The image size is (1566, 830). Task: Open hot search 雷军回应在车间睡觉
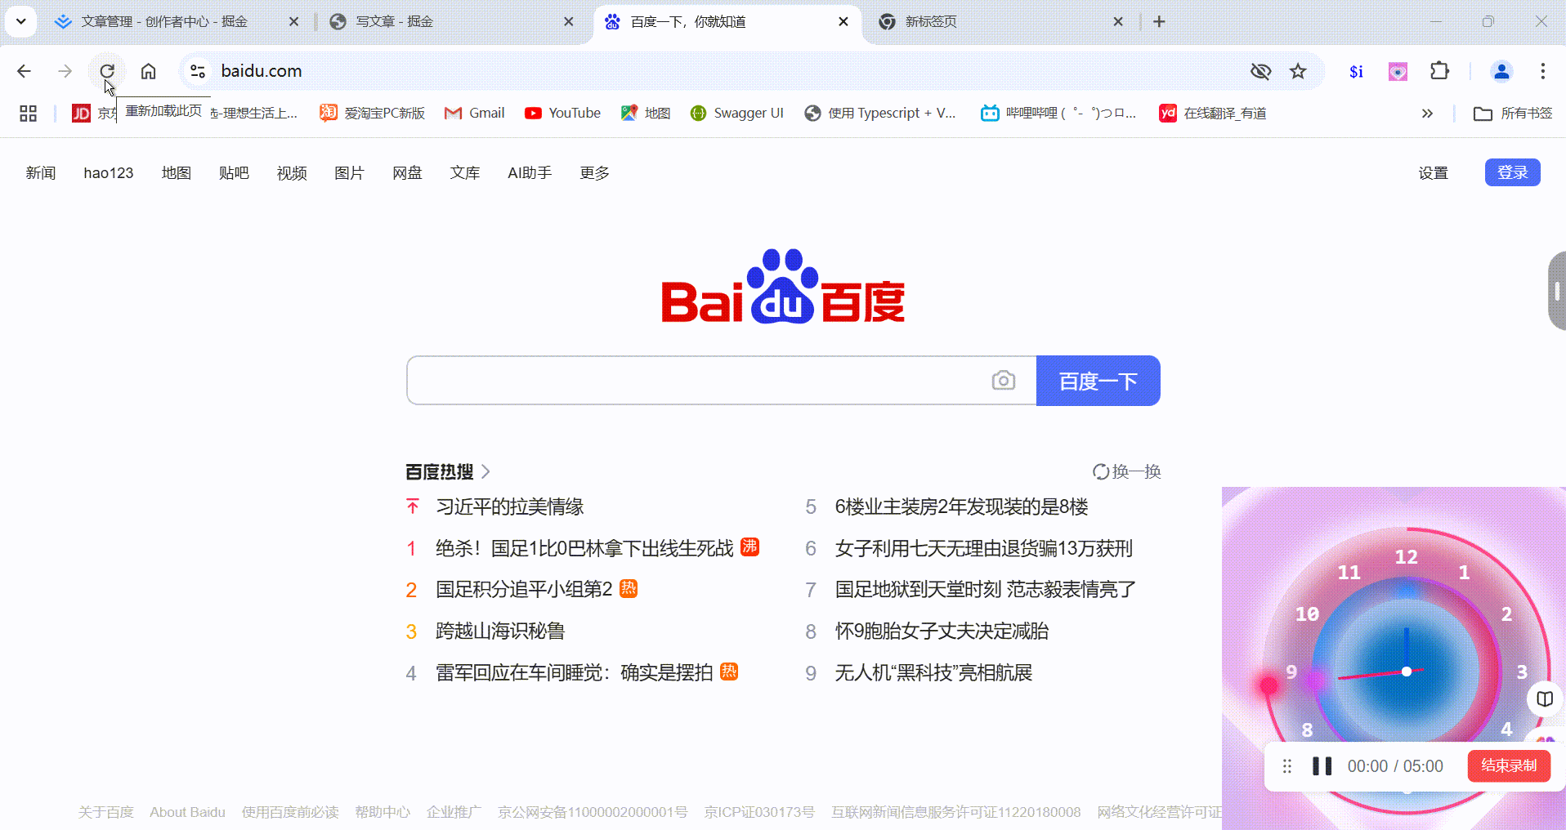pos(574,672)
